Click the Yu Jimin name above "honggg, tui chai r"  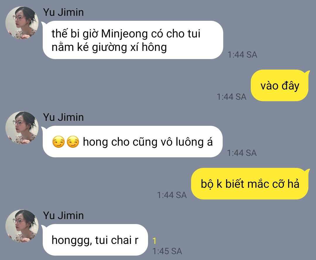pos(63,216)
